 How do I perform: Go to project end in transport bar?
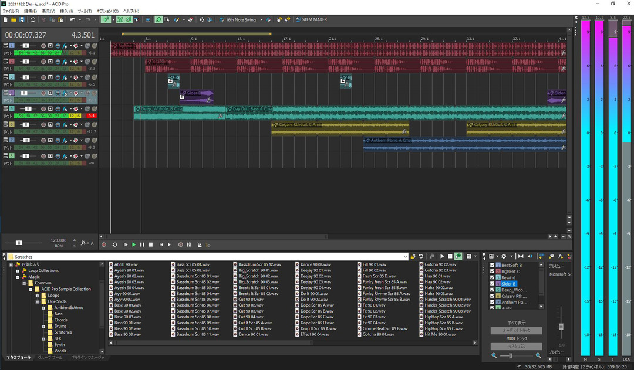click(x=170, y=245)
